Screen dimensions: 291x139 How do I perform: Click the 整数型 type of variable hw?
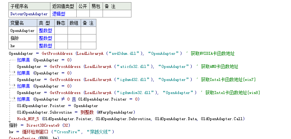(x=46, y=46)
